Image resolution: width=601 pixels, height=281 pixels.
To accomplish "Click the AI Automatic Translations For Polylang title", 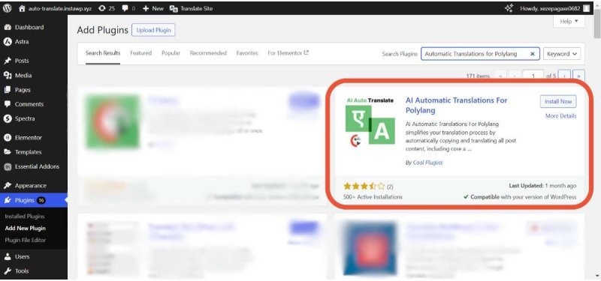I will (x=456, y=105).
